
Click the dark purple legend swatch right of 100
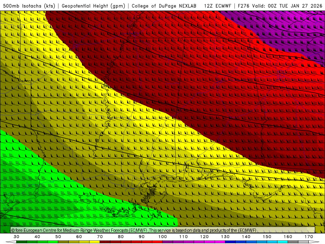click(168, 242)
